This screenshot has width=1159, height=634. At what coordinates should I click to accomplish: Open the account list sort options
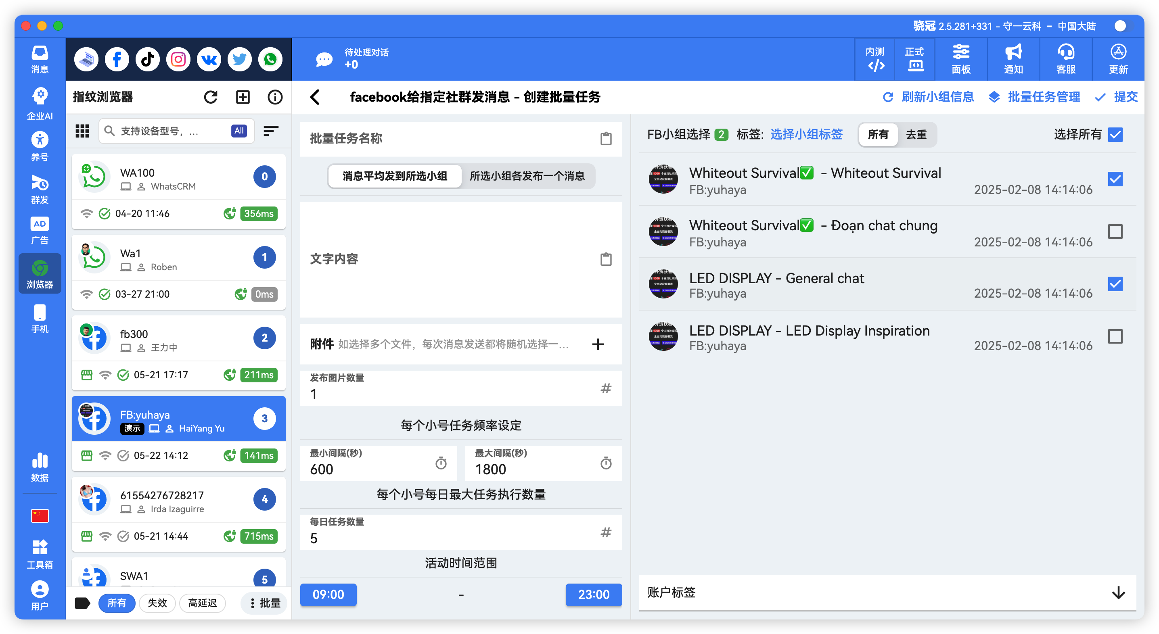pos(270,131)
